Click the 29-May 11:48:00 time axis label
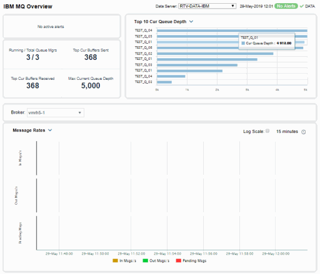 pyautogui.click(x=59, y=253)
